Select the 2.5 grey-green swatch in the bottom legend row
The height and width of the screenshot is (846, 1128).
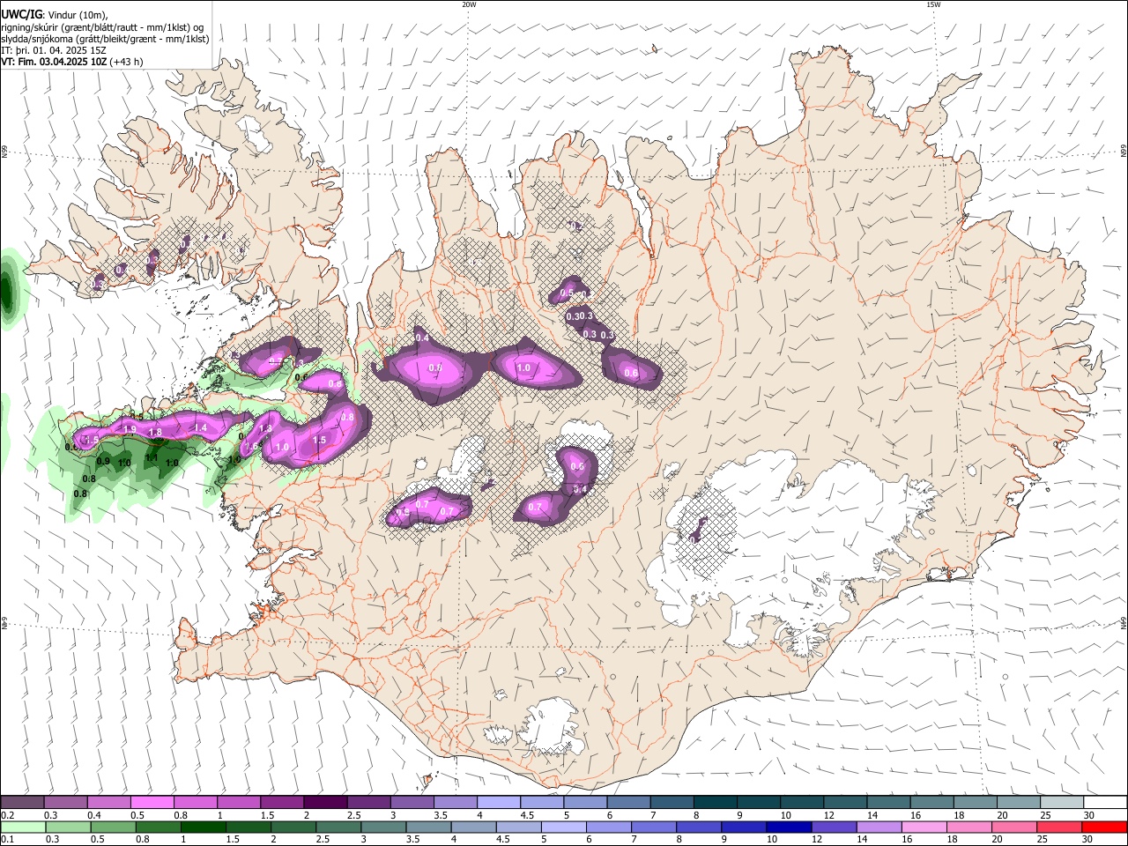[338, 827]
